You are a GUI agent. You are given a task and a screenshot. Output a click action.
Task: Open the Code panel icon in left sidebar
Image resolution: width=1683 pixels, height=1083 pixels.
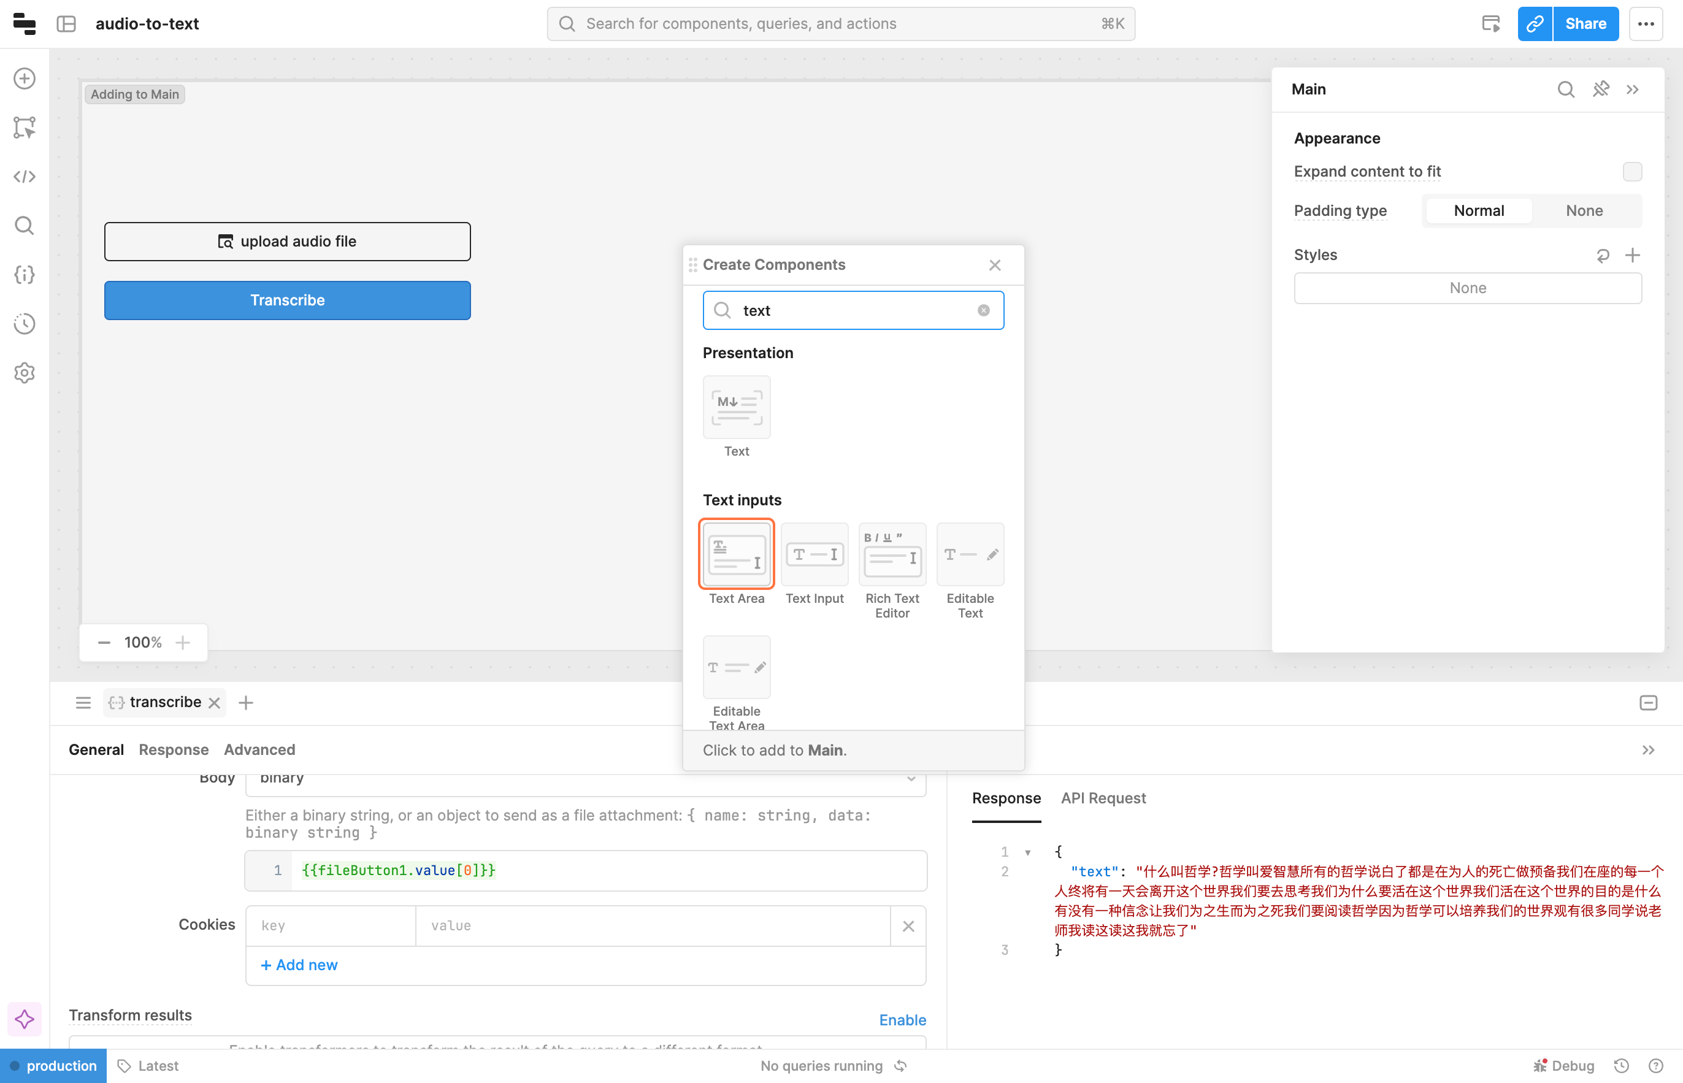[x=25, y=177]
